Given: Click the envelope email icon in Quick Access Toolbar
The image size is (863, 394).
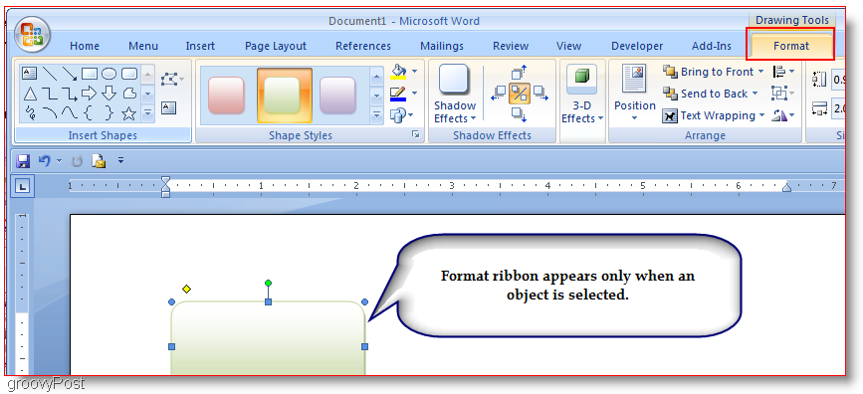Looking at the screenshot, I should pos(100,160).
